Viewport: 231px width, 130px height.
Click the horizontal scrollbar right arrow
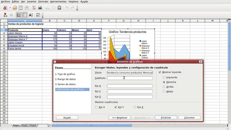click(x=226, y=125)
